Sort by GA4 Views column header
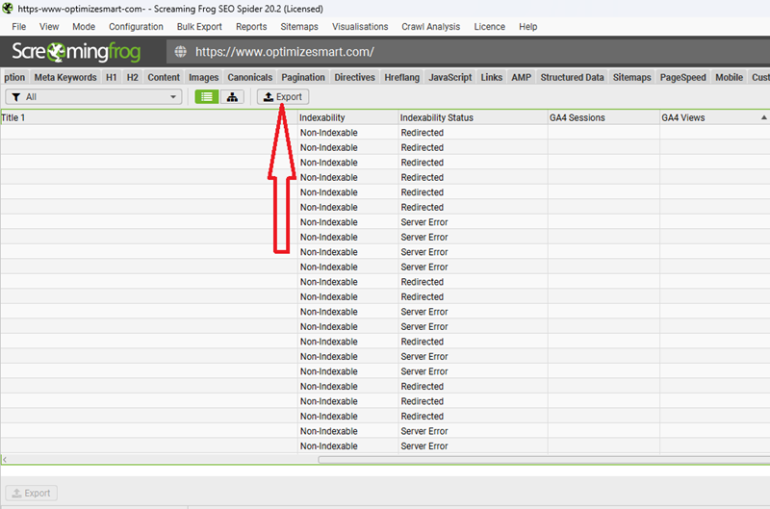The height and width of the screenshot is (509, 770). pyautogui.click(x=714, y=117)
